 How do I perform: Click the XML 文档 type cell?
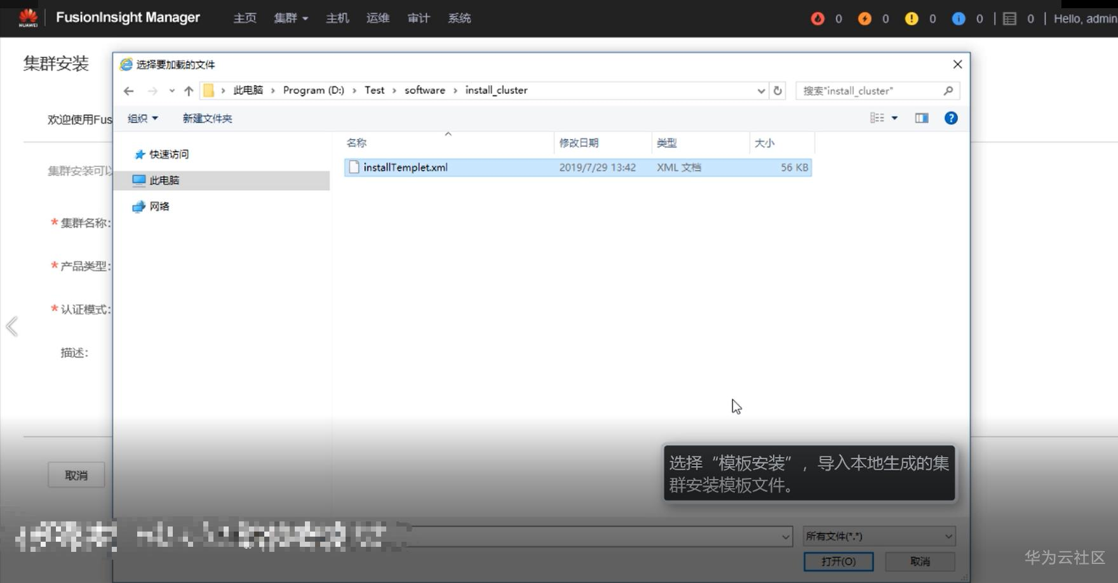click(679, 167)
